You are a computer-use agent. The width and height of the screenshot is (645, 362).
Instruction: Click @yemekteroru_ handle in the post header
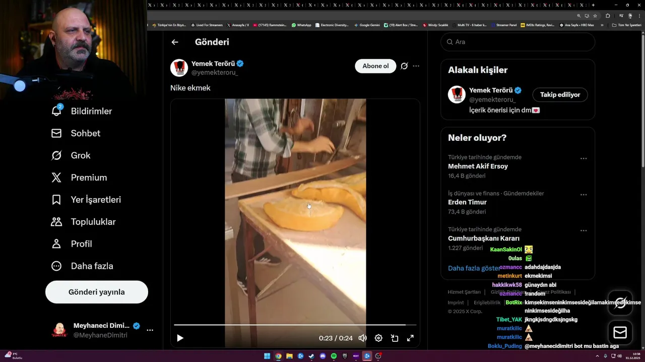point(215,72)
